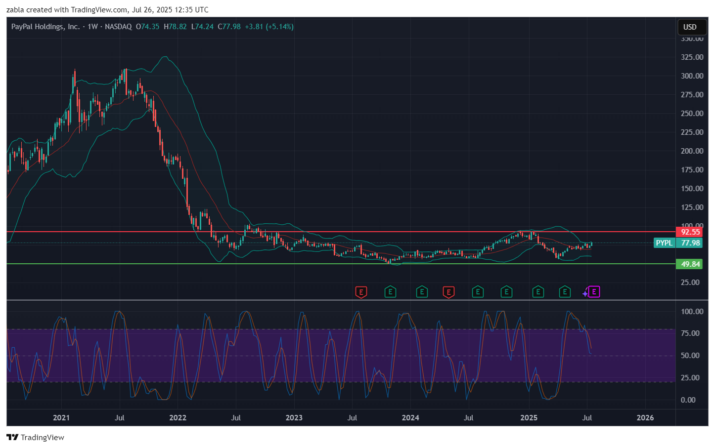
Task: Click the change value +3.81 (+5.14%)
Action: 269,27
